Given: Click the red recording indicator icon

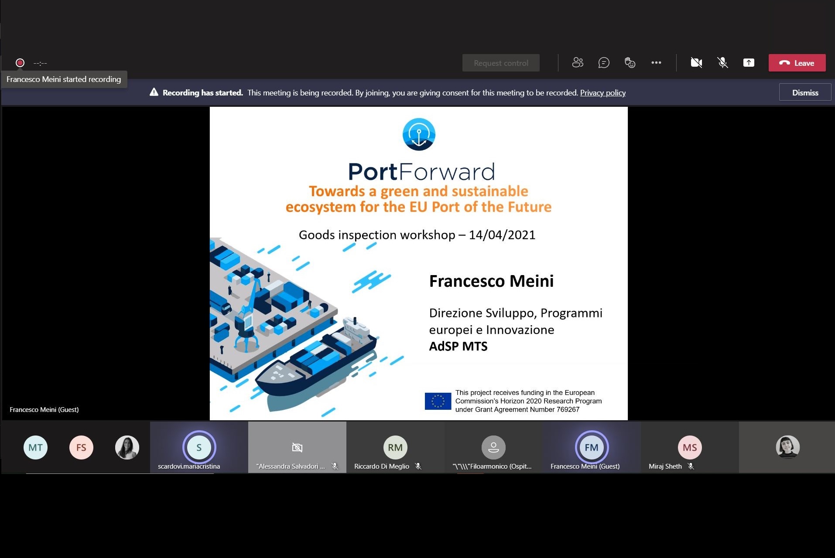Looking at the screenshot, I should click(20, 63).
